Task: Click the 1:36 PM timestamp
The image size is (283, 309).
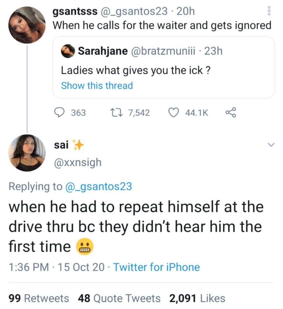Action: coord(28,267)
